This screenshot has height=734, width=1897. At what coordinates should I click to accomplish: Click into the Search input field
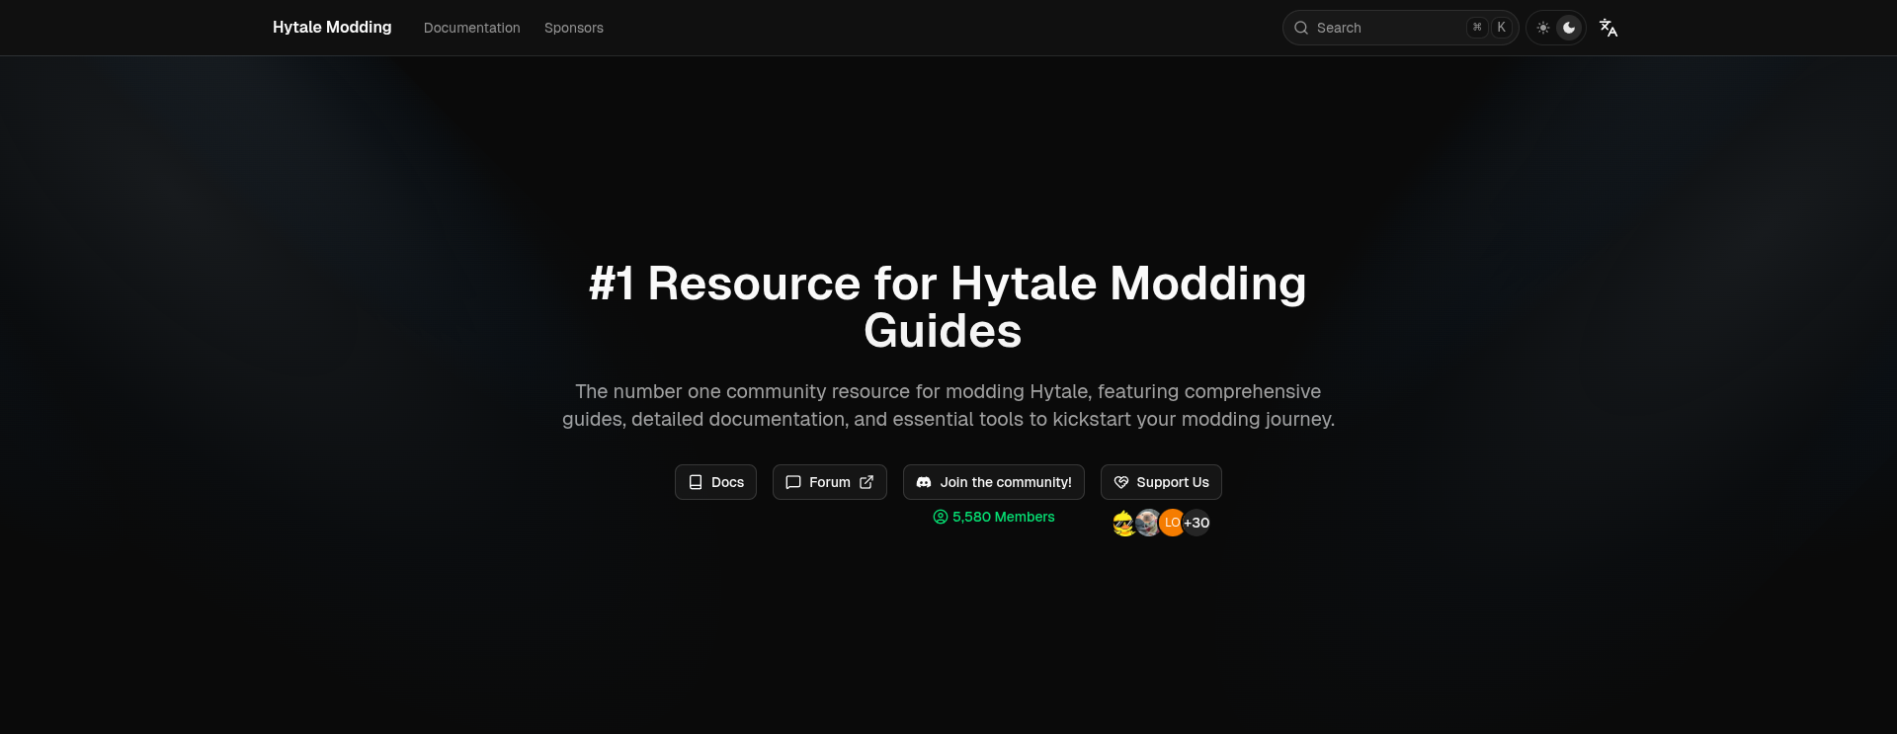1383,28
